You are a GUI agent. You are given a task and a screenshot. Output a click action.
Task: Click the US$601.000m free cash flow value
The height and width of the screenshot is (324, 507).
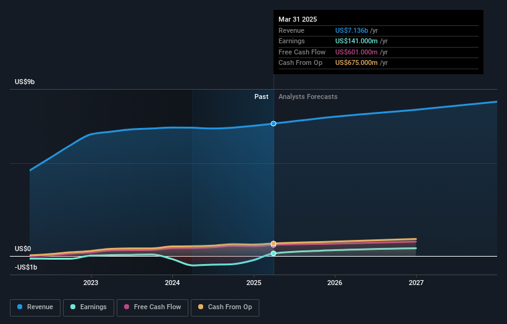(x=356, y=52)
